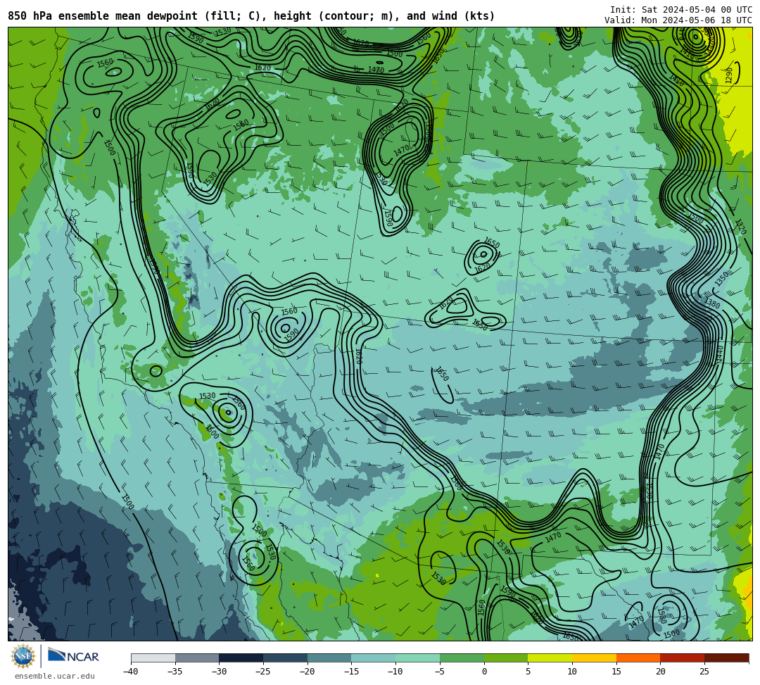This screenshot has height=685, width=760.
Task: Click the 10 to 15 amber swatch
Action: pos(594,658)
